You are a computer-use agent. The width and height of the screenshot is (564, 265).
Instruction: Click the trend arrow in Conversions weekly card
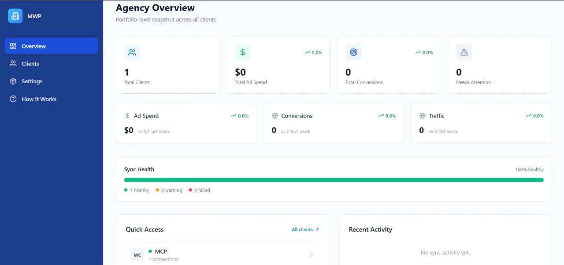[x=381, y=116]
